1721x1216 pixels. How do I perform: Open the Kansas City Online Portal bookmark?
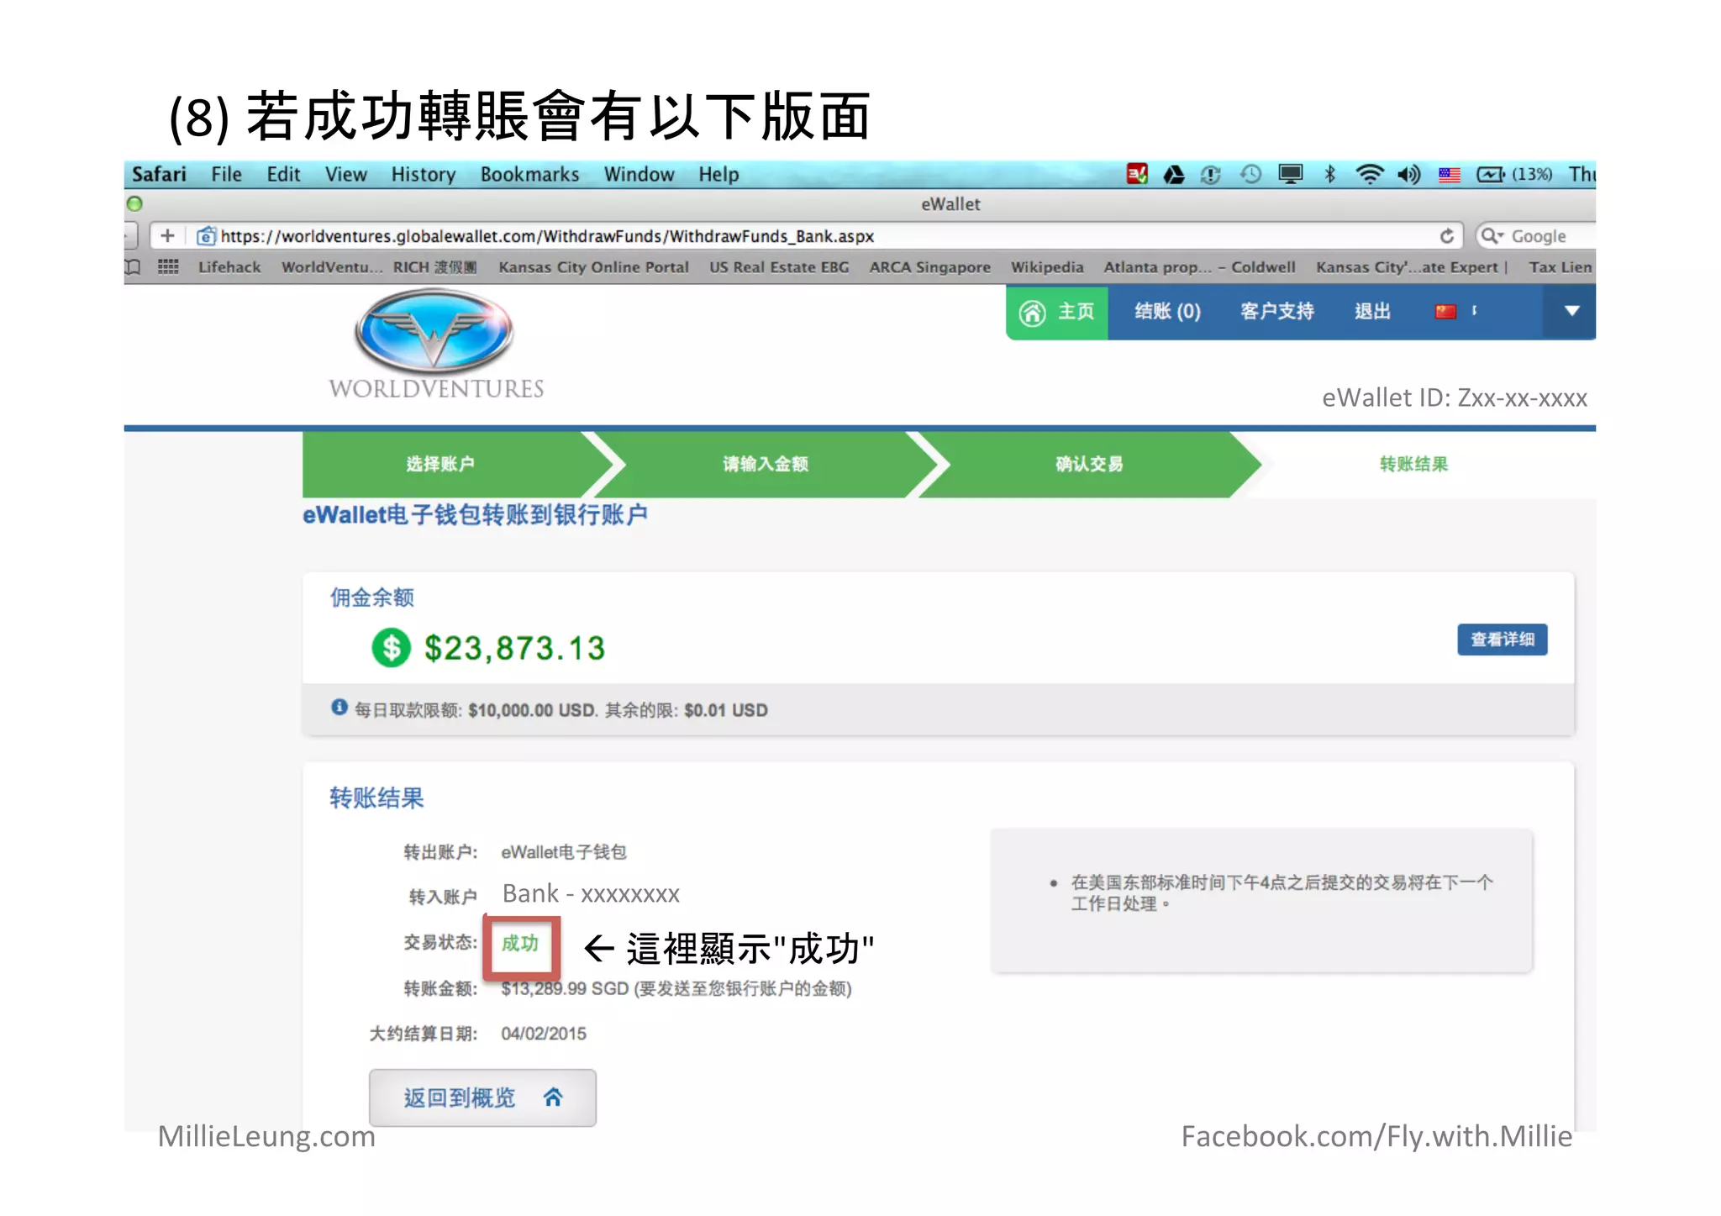pyautogui.click(x=593, y=267)
